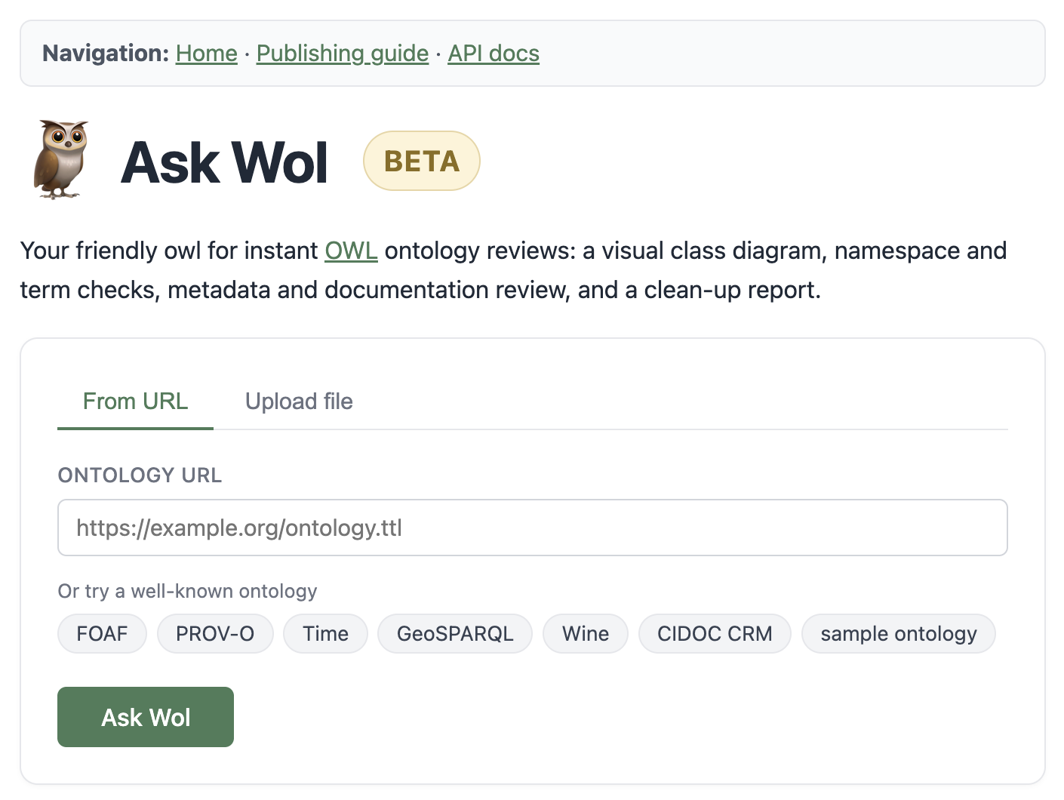
Task: Try the Wine ontology chip
Action: coord(586,633)
